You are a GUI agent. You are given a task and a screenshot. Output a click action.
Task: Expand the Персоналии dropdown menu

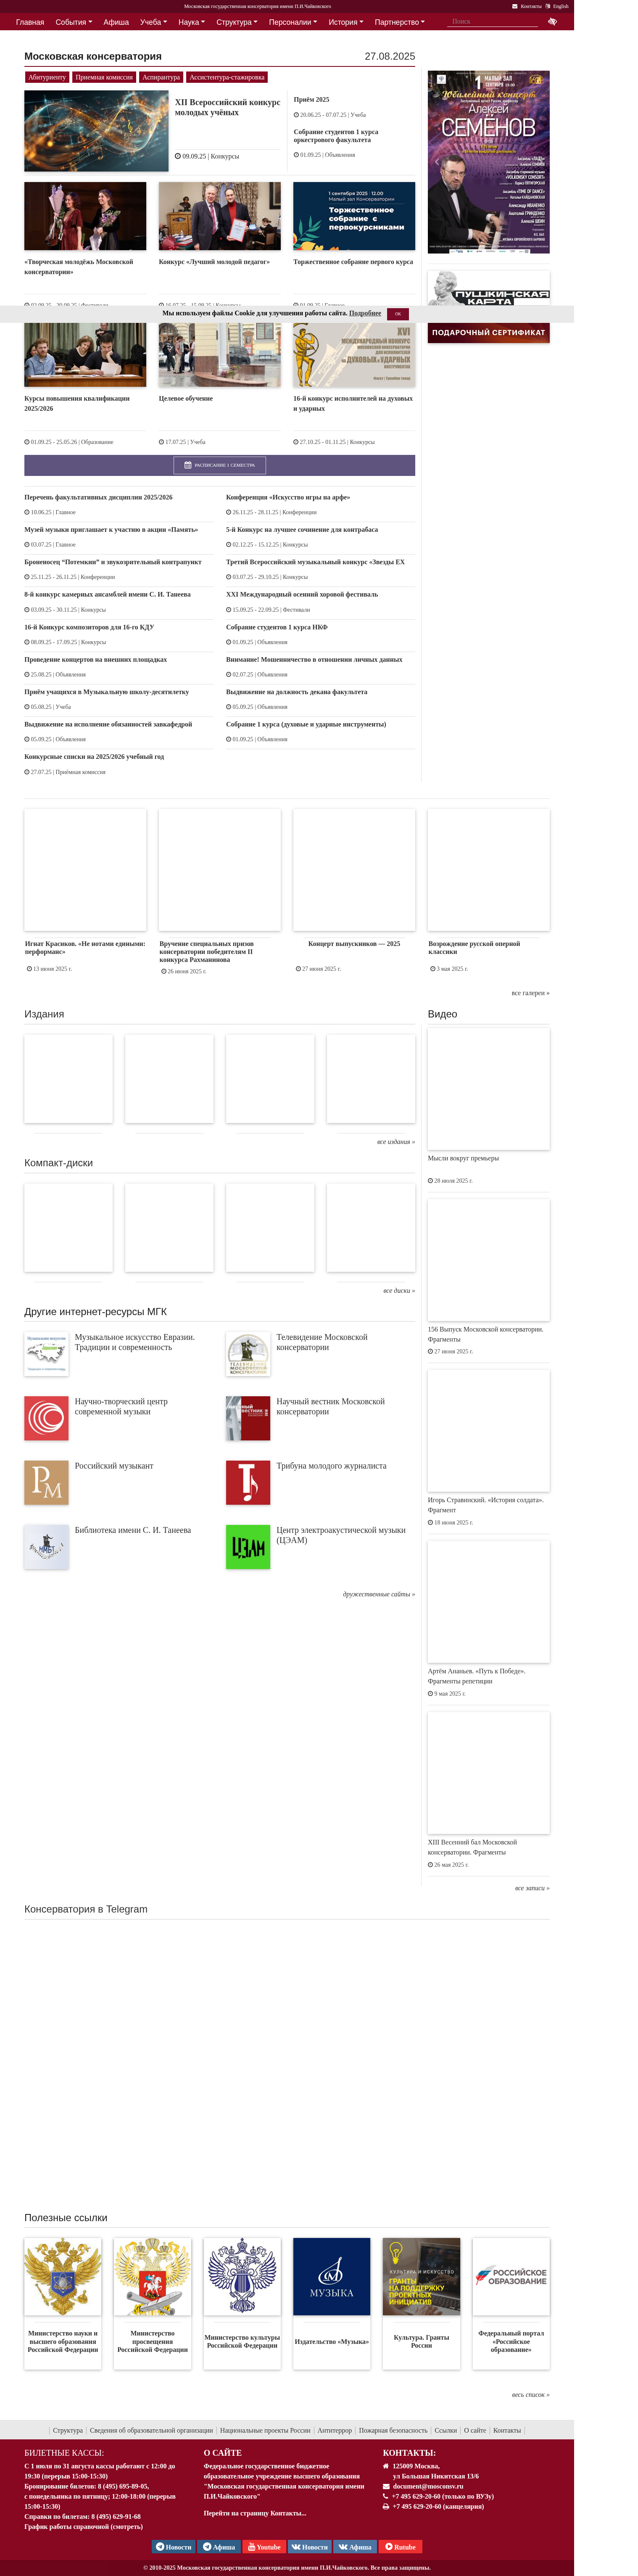(x=293, y=22)
